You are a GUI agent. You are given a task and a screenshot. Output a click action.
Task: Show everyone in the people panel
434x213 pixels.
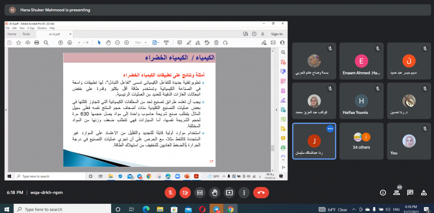click(397, 193)
